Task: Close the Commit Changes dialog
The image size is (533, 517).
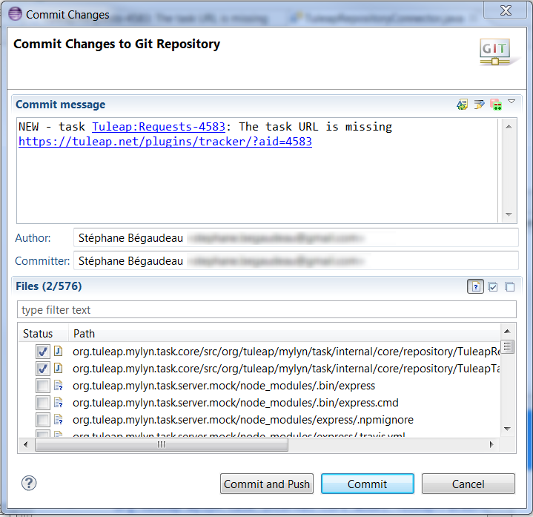Action: (506, 10)
